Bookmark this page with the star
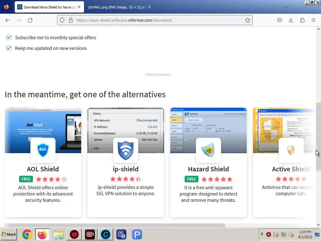 coord(248,20)
